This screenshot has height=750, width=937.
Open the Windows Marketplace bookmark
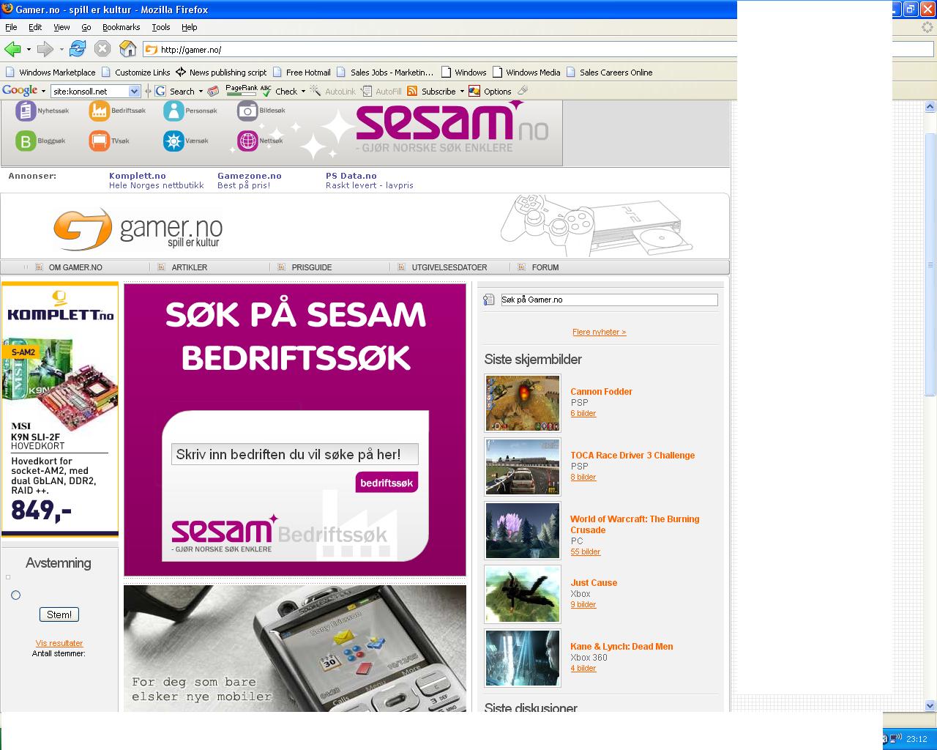(51, 73)
